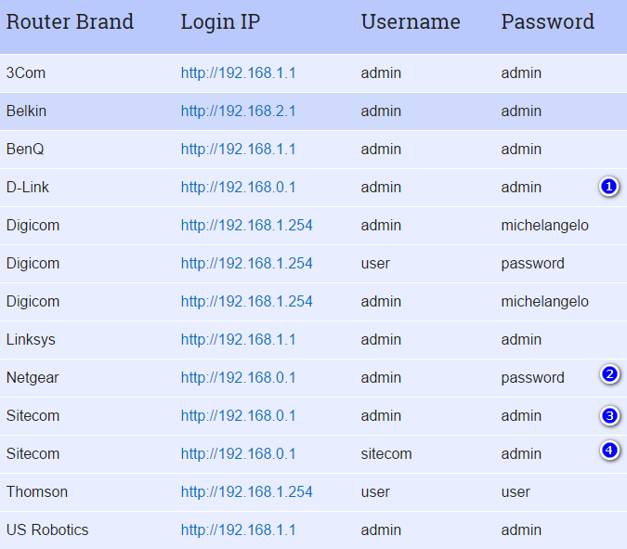This screenshot has height=549, width=627.
Task: Click the Login IP column header
Action: 220,22
